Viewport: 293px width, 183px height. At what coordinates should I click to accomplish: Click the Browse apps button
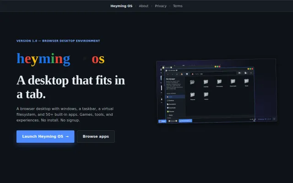click(x=96, y=136)
